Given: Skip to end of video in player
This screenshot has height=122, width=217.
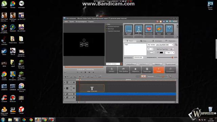Looking at the screenshot, I should 93,72.
